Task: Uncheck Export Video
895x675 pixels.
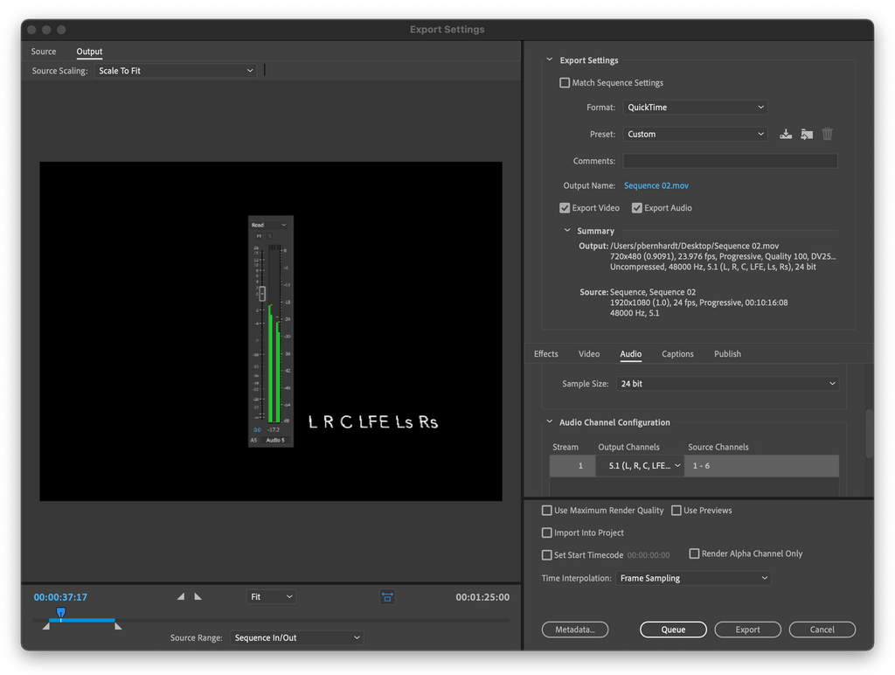Action: tap(565, 208)
